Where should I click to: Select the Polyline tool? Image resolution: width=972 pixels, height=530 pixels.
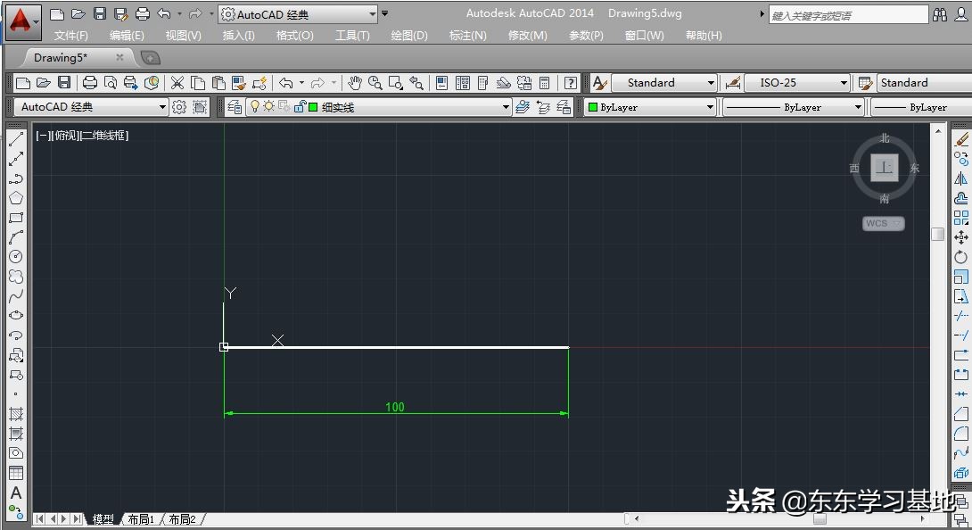pos(16,178)
